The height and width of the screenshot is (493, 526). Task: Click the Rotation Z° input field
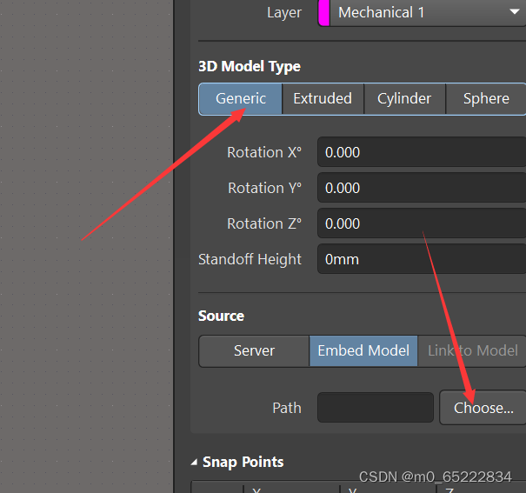tap(422, 223)
